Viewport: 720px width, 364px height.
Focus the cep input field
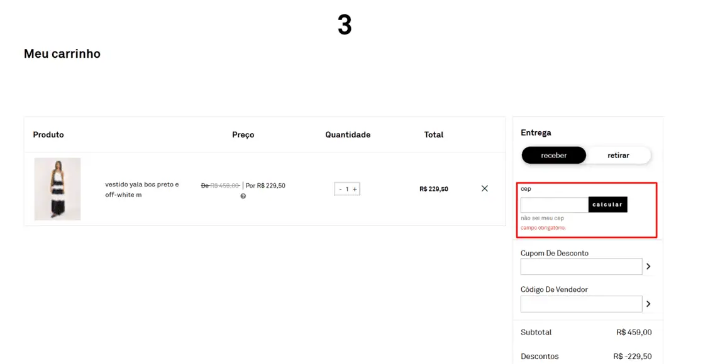pyautogui.click(x=554, y=205)
